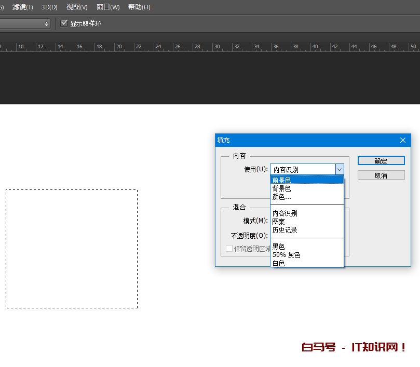Image resolution: width=420 pixels, height=367 pixels.
Task: Toggle the 保留透明区域 checkbox
Action: pyautogui.click(x=229, y=249)
